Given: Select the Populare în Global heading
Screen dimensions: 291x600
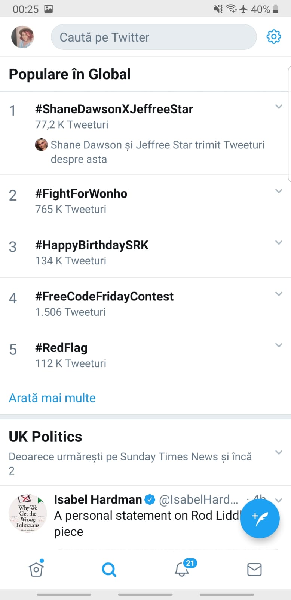Looking at the screenshot, I should point(70,74).
